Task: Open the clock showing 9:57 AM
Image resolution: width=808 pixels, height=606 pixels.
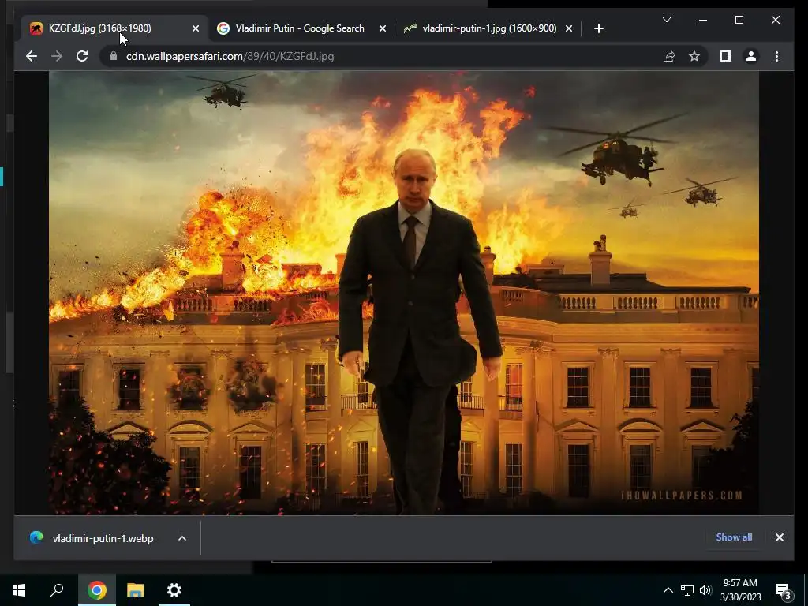Action: pos(740,590)
